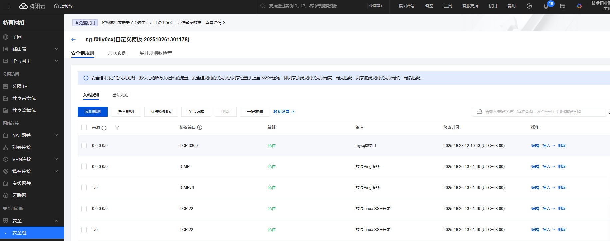Focus the rule keyword filter input
This screenshot has width=610, height=241.
(x=539, y=112)
